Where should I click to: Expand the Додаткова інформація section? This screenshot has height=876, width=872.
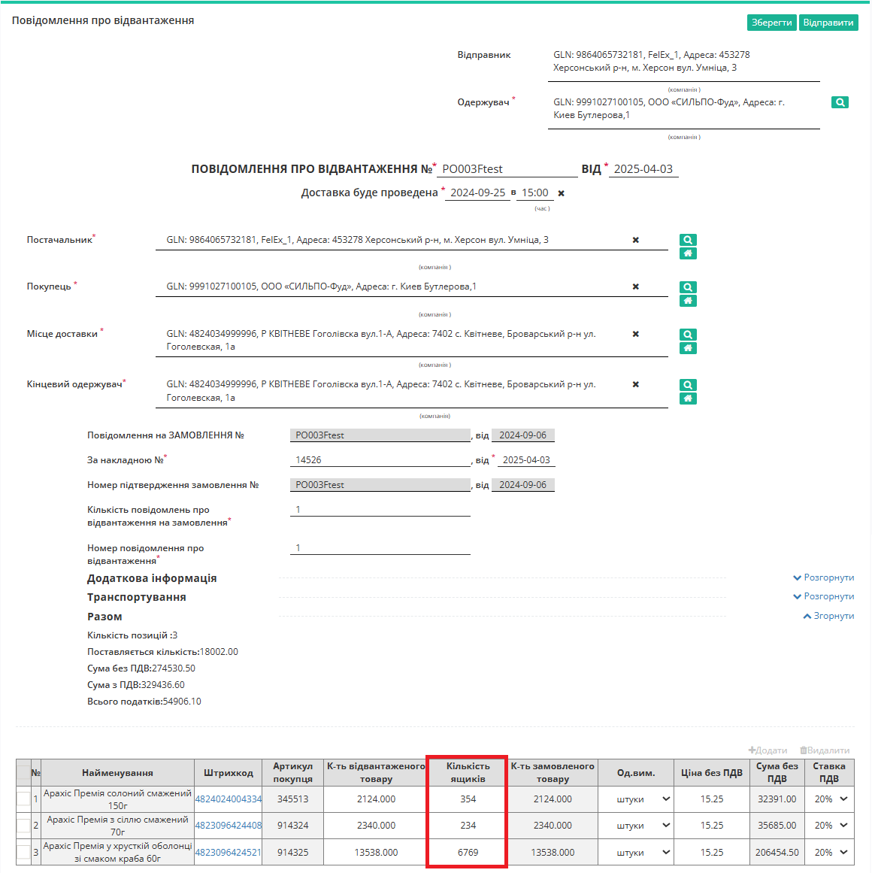coord(824,577)
